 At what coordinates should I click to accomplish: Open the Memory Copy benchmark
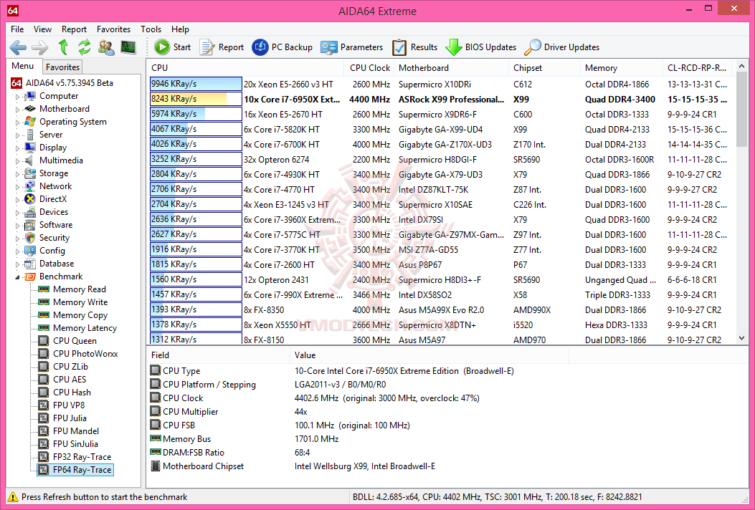click(80, 315)
